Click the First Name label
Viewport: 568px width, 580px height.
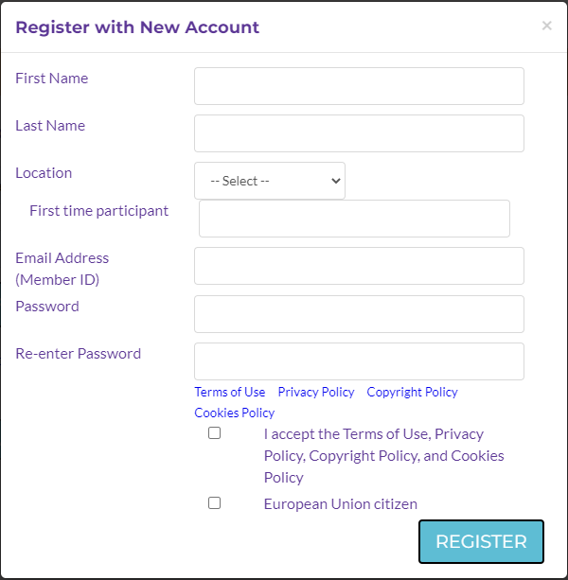[52, 79]
